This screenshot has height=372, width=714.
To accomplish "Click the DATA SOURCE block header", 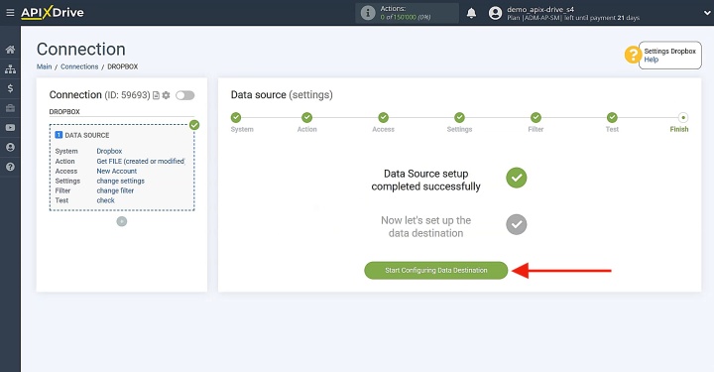I will (82, 135).
